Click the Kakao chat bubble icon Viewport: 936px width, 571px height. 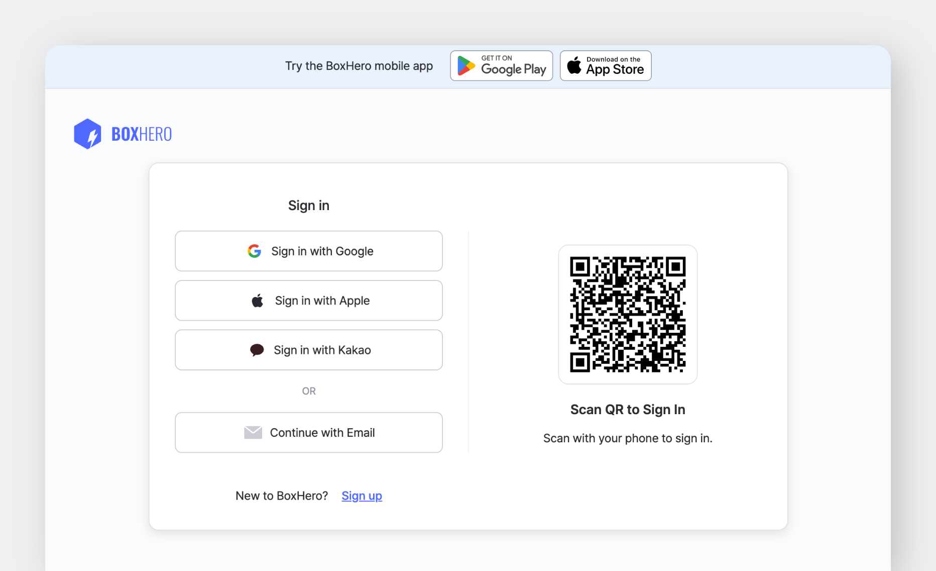pyautogui.click(x=257, y=350)
